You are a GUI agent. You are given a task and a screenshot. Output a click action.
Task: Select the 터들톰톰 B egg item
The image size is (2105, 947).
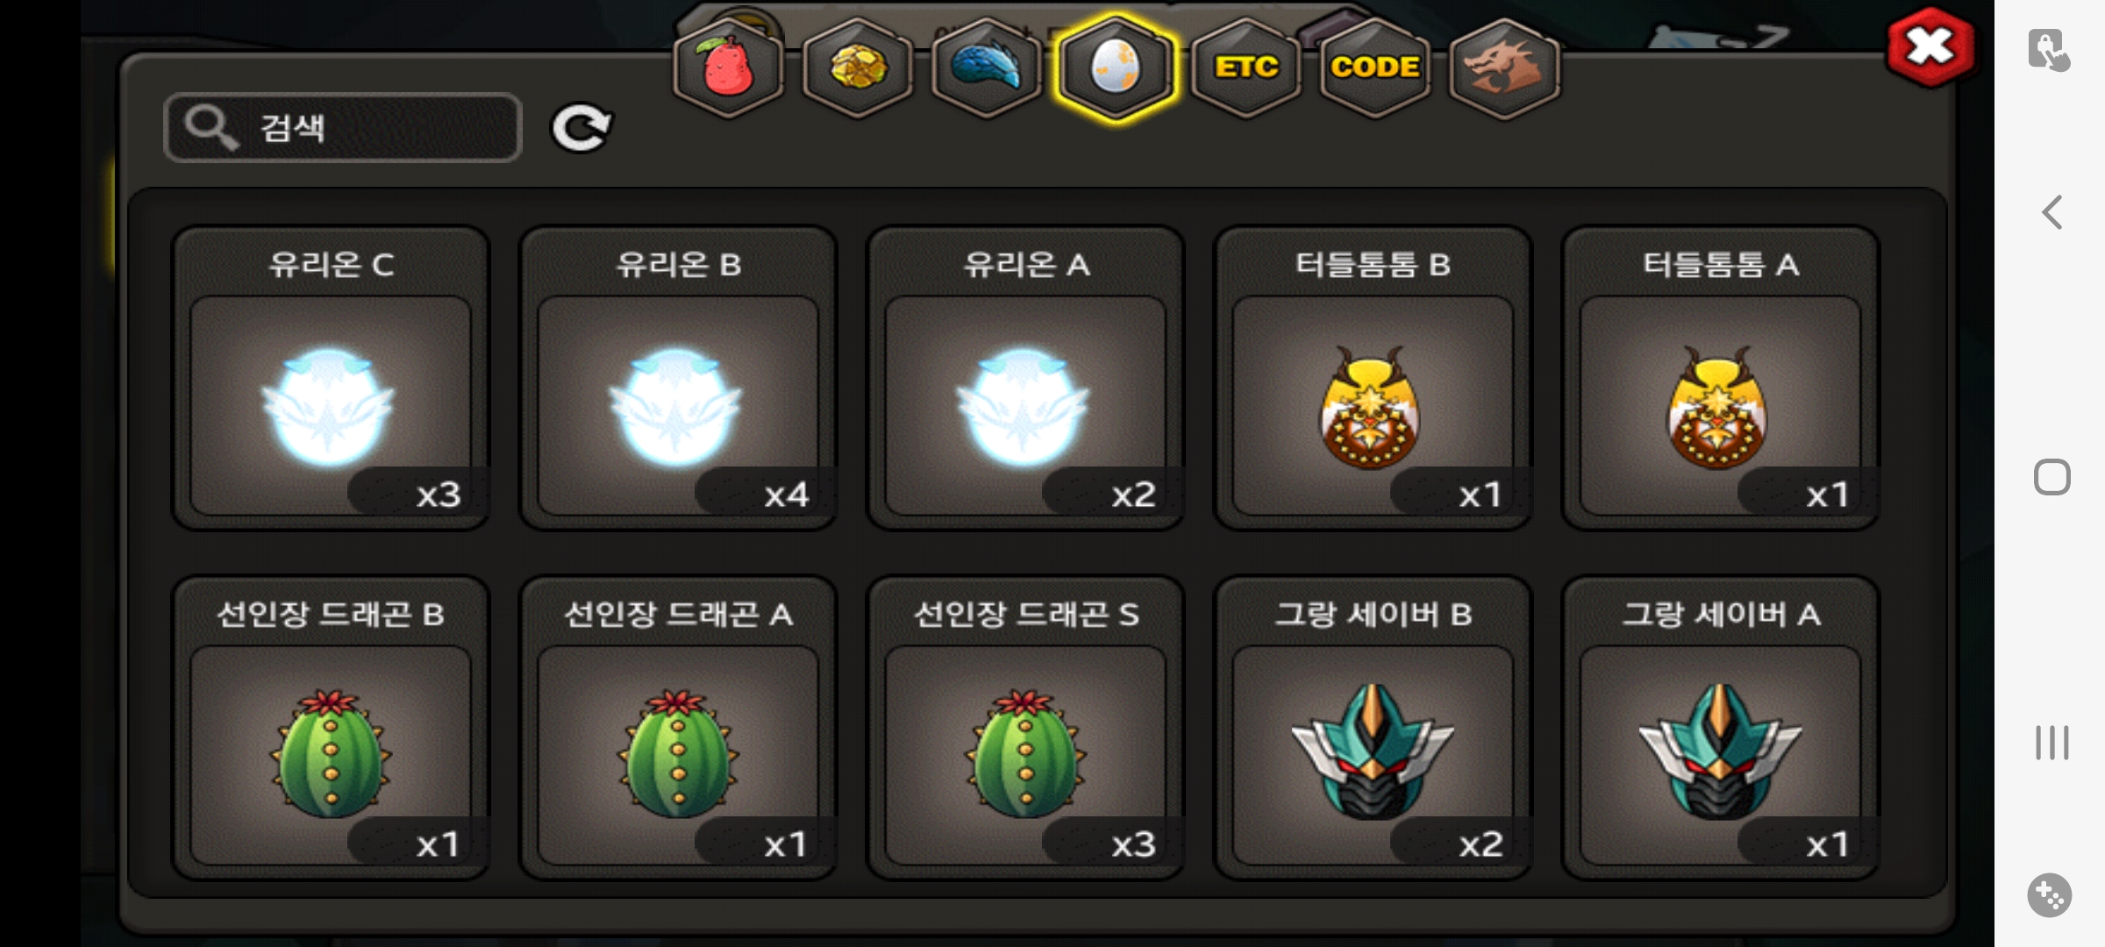pyautogui.click(x=1373, y=379)
